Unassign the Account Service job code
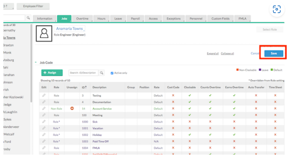Screen dimensions: 290x158 click(x=72, y=108)
